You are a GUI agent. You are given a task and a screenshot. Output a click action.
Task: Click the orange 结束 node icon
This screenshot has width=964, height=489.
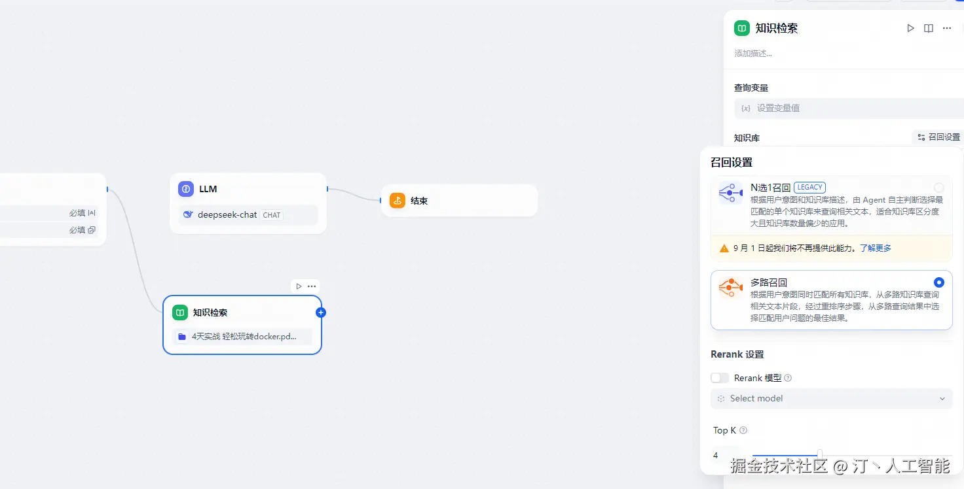[x=398, y=201]
